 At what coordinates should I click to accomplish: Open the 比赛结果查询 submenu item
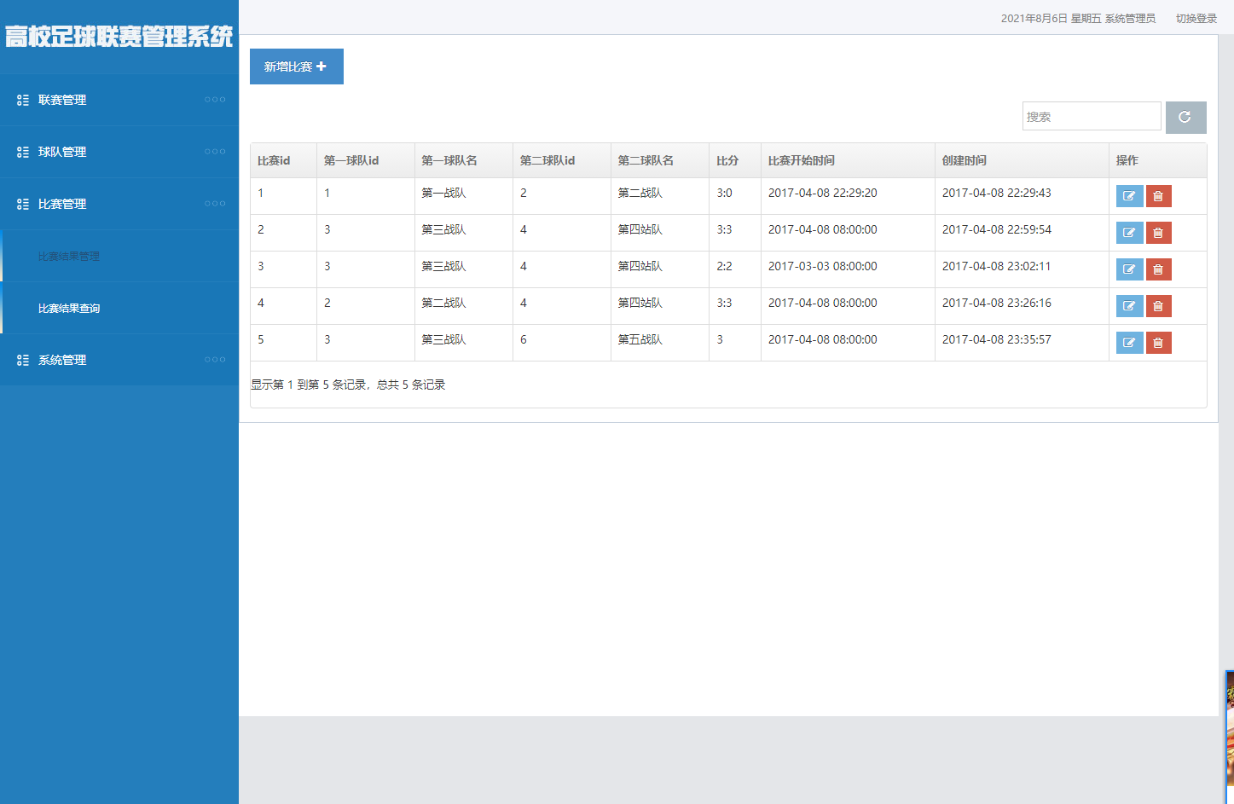coord(69,309)
